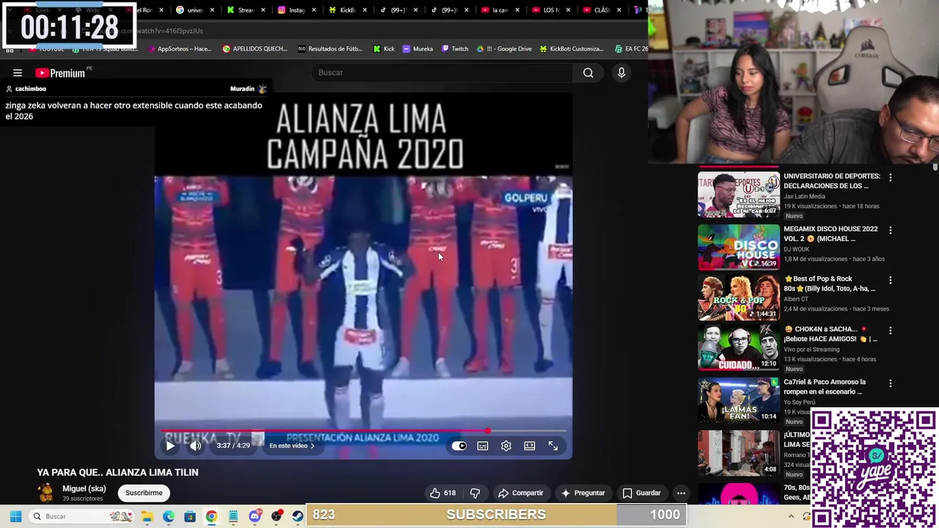This screenshot has width=939, height=528.
Task: Open the APELLIDOS QUECH bookmark
Action: [254, 49]
